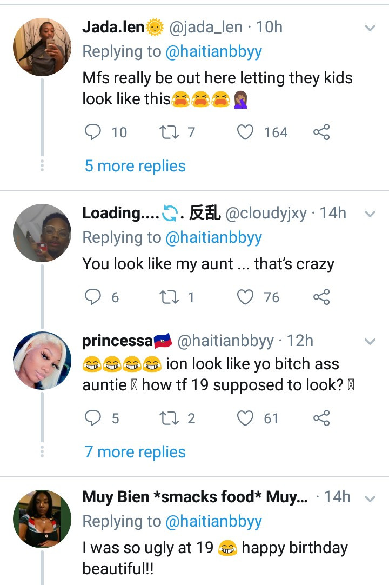Open Jada.len's profile picture
This screenshot has width=389, height=585.
click(x=42, y=47)
